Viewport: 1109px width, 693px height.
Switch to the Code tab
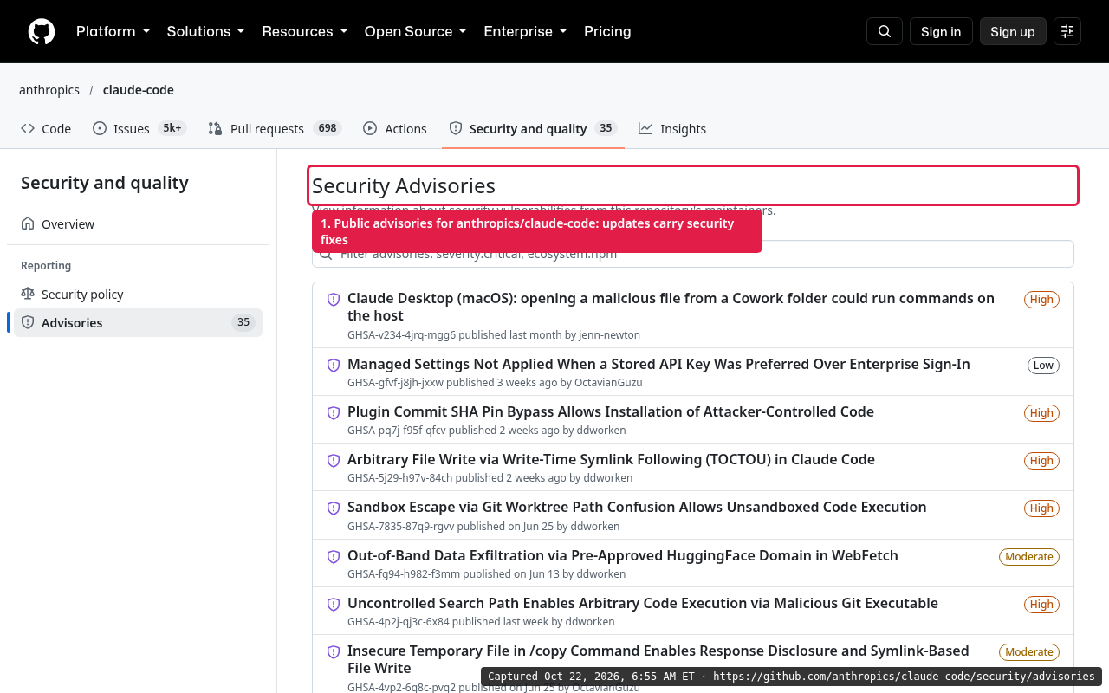(x=46, y=128)
